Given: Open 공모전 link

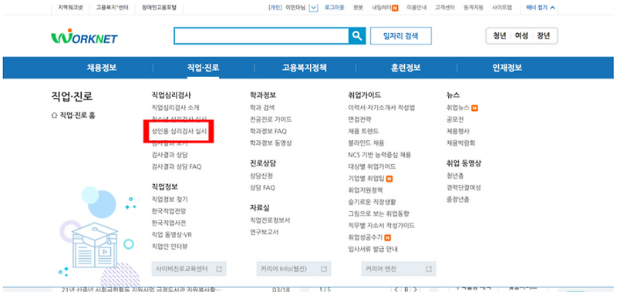Looking at the screenshot, I should tap(455, 119).
